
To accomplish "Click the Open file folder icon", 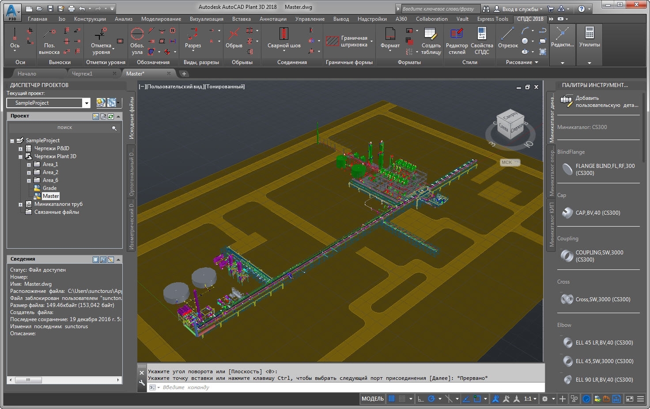I will pos(40,8).
